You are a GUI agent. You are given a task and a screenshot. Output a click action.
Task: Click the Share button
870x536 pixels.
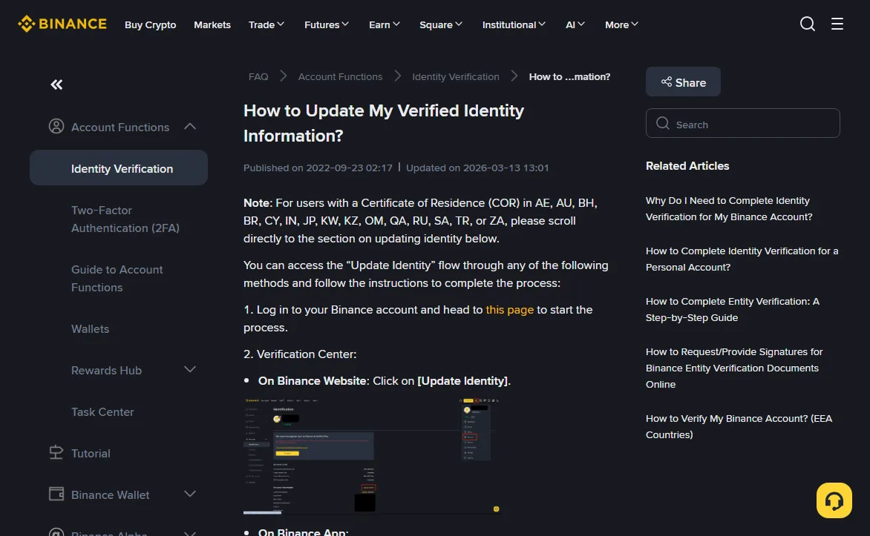click(x=683, y=82)
